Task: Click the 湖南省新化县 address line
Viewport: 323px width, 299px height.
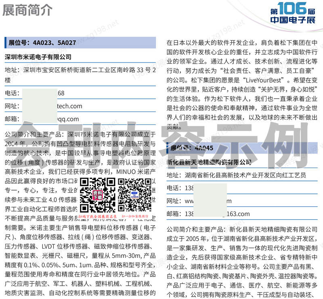Action: [236, 175]
